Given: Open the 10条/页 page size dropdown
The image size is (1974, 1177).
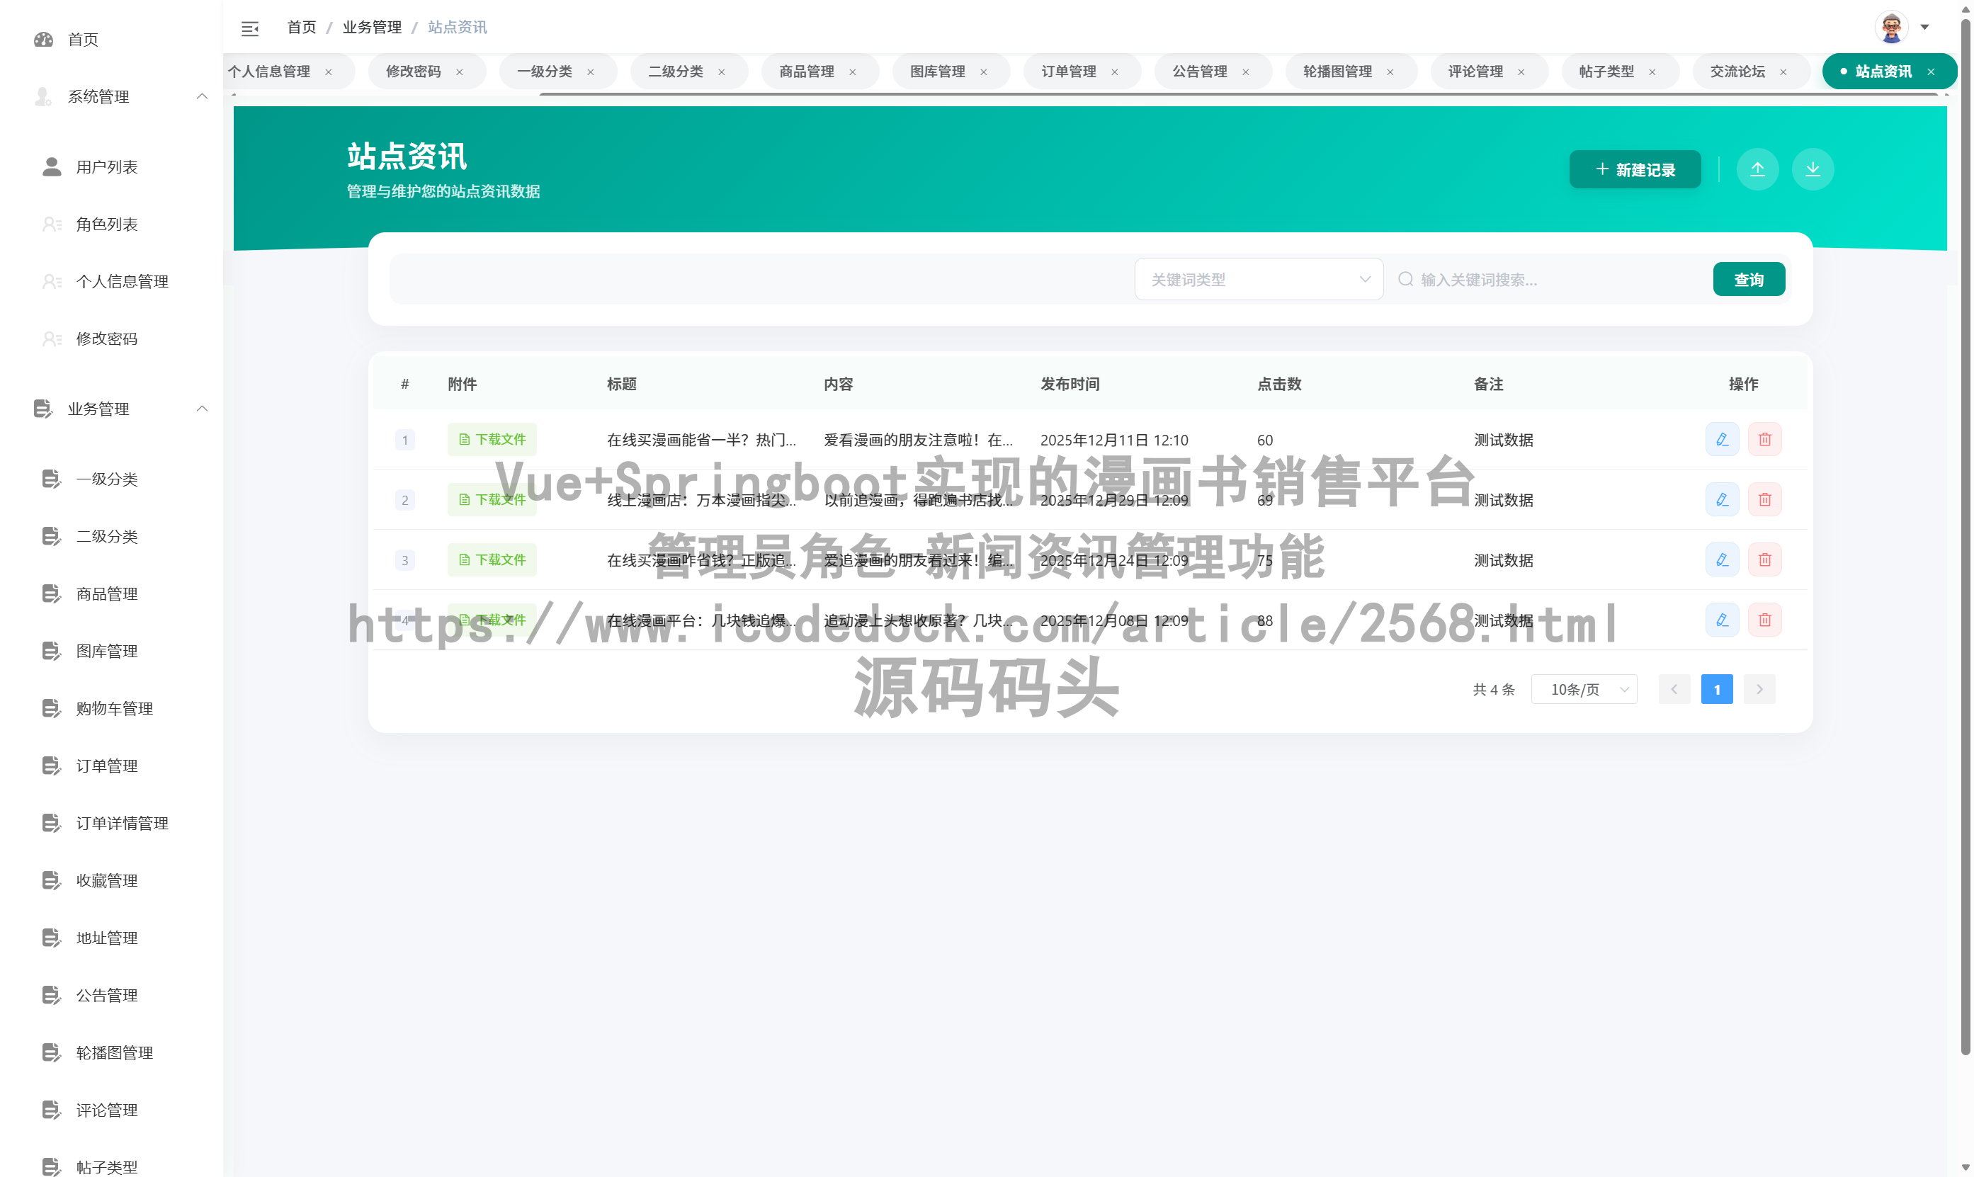Looking at the screenshot, I should (1583, 688).
